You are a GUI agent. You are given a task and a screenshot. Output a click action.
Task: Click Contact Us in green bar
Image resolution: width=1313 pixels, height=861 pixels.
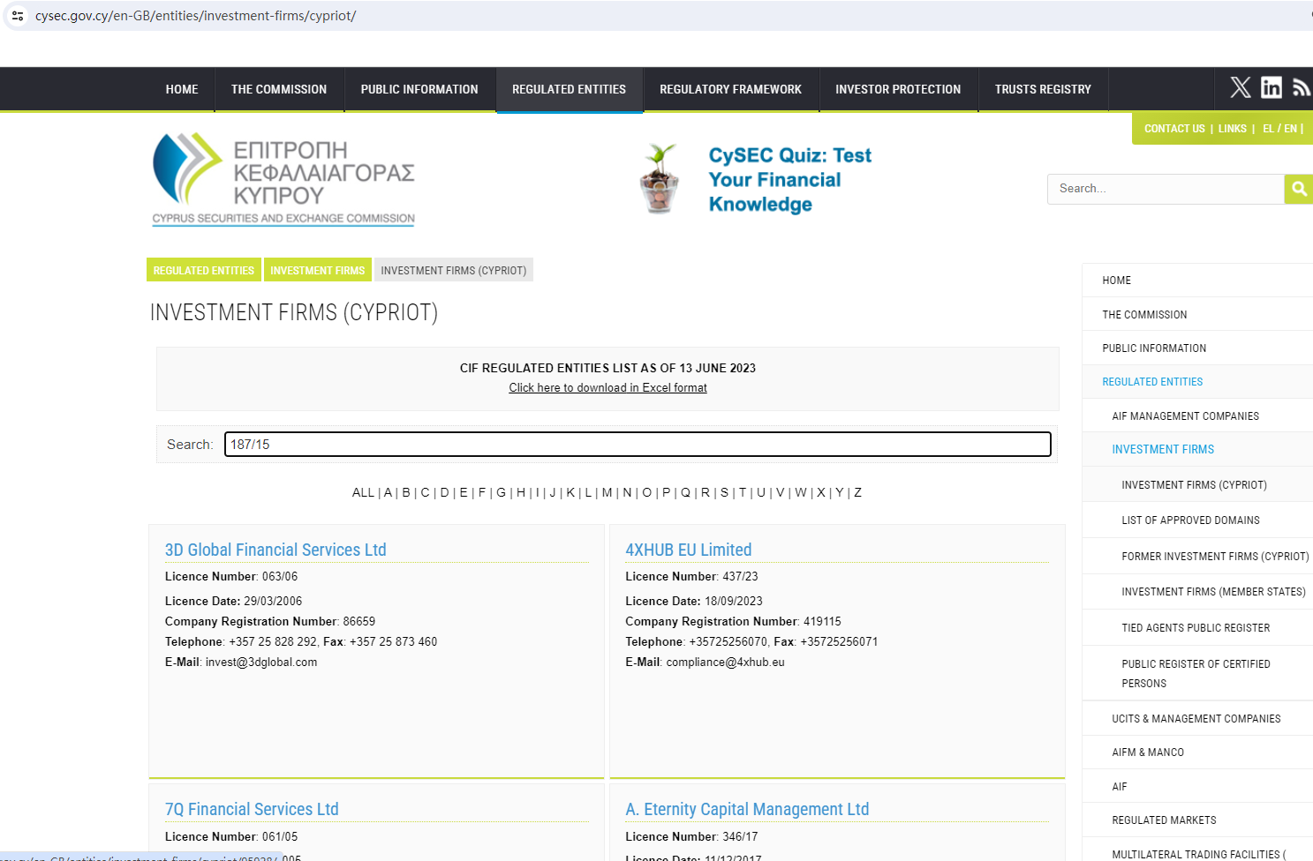[x=1173, y=129]
